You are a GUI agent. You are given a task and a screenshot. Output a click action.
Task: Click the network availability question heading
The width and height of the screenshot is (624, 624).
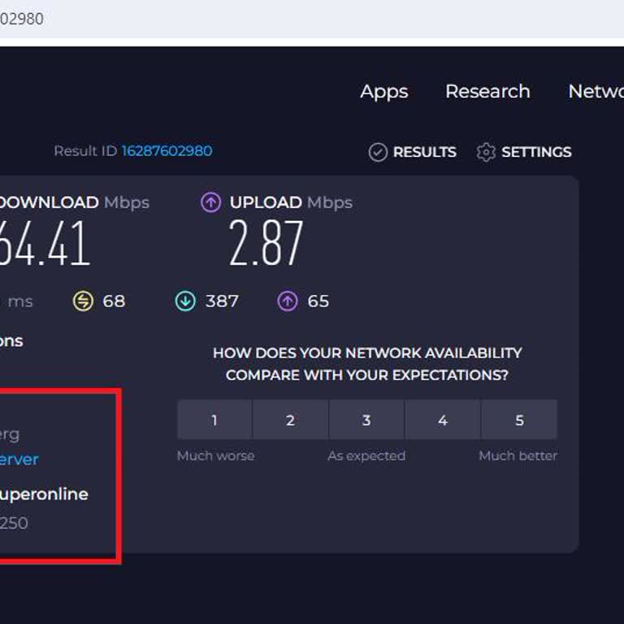point(367,364)
